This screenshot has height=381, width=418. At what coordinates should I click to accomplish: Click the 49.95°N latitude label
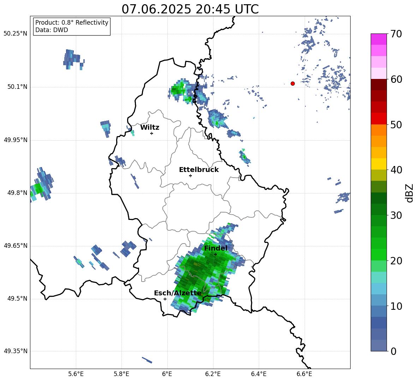16,140
